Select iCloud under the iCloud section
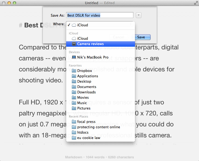 (x=82, y=38)
